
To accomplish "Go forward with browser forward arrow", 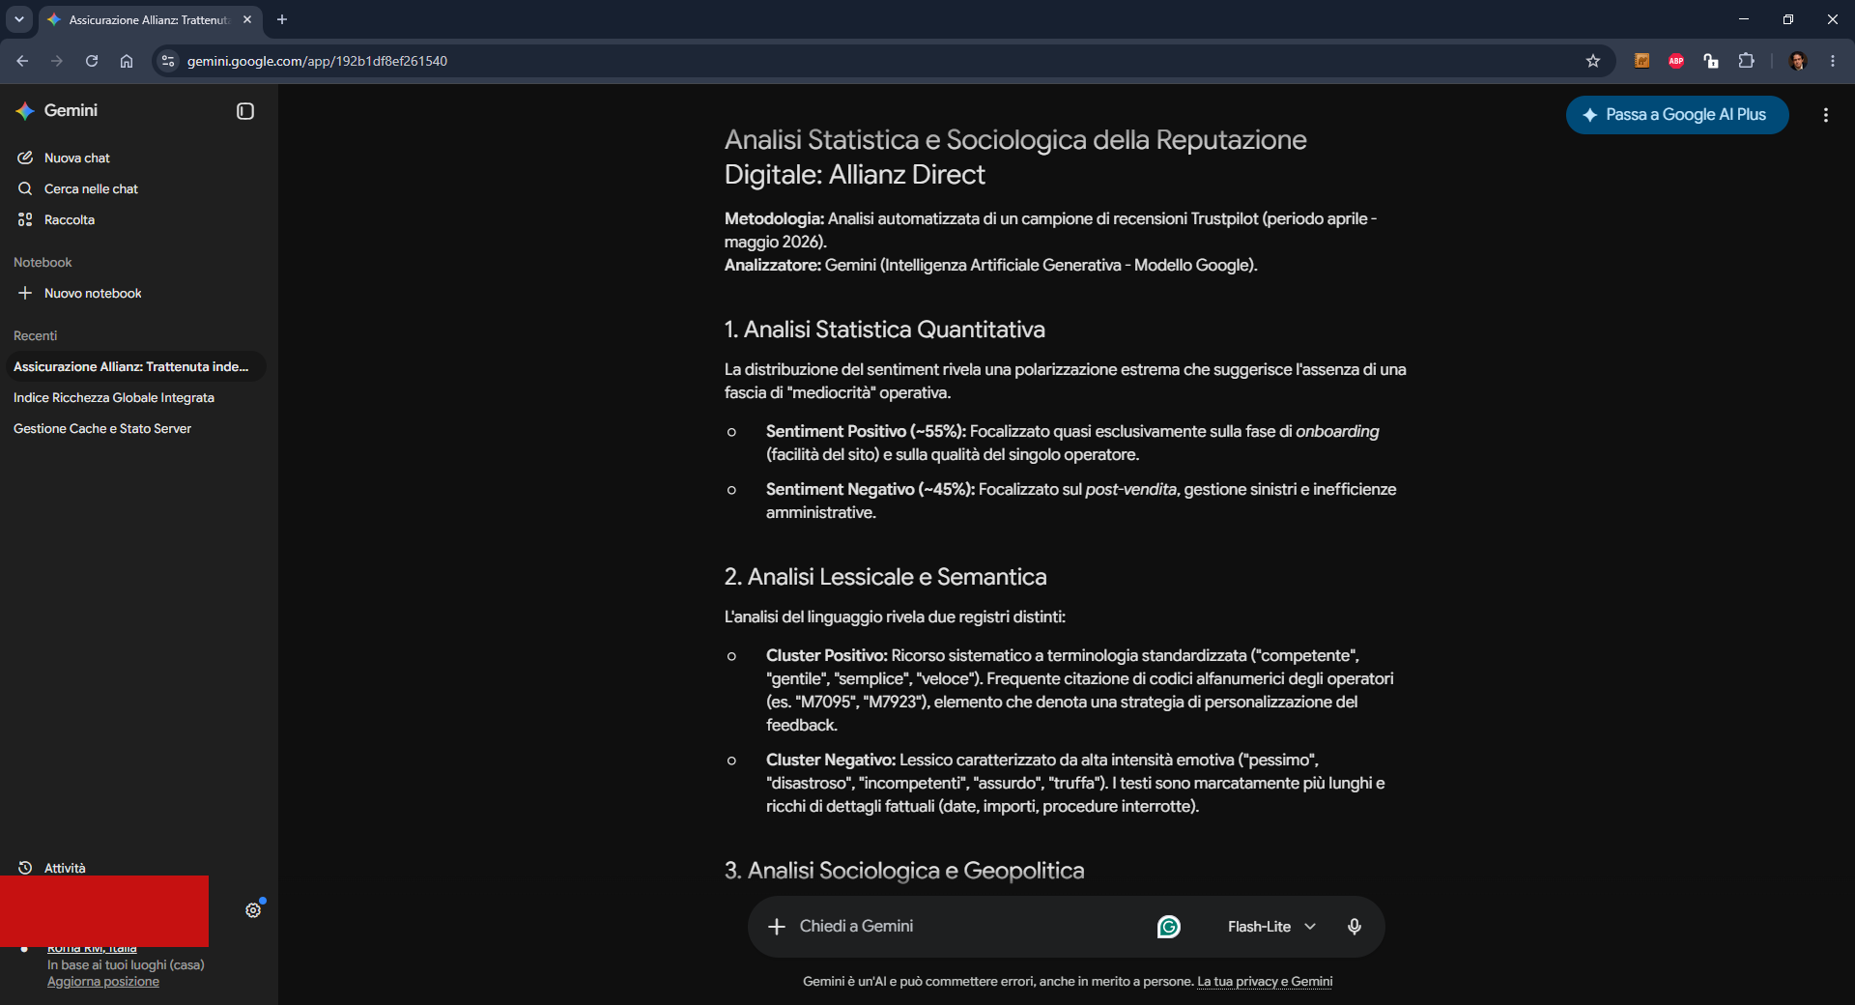I will 57,61.
